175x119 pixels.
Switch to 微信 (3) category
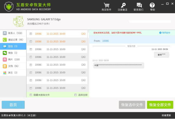point(13,53)
